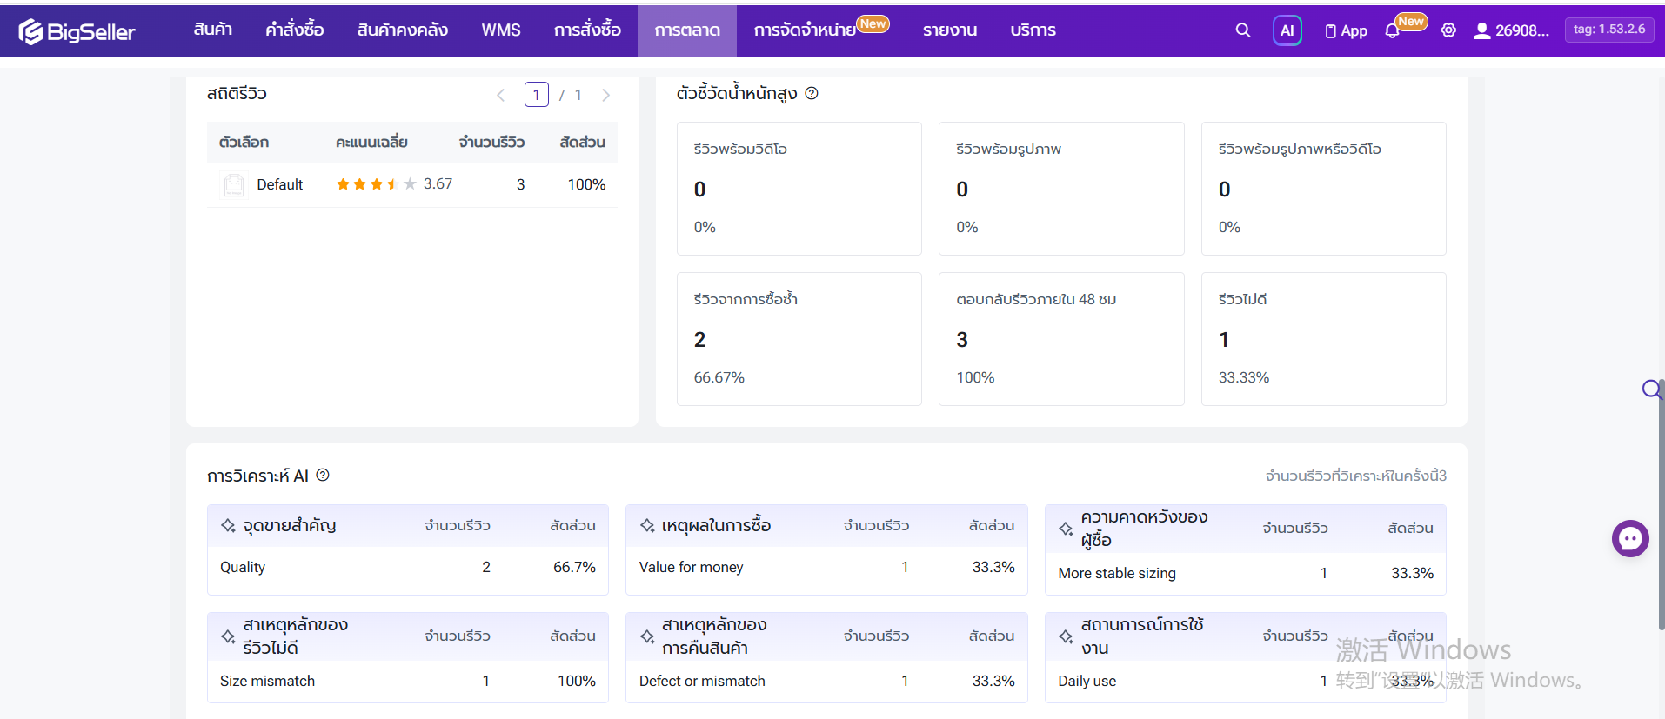Screen dimensions: 1665x719
Task: Open the App download link
Action: point(1346,30)
